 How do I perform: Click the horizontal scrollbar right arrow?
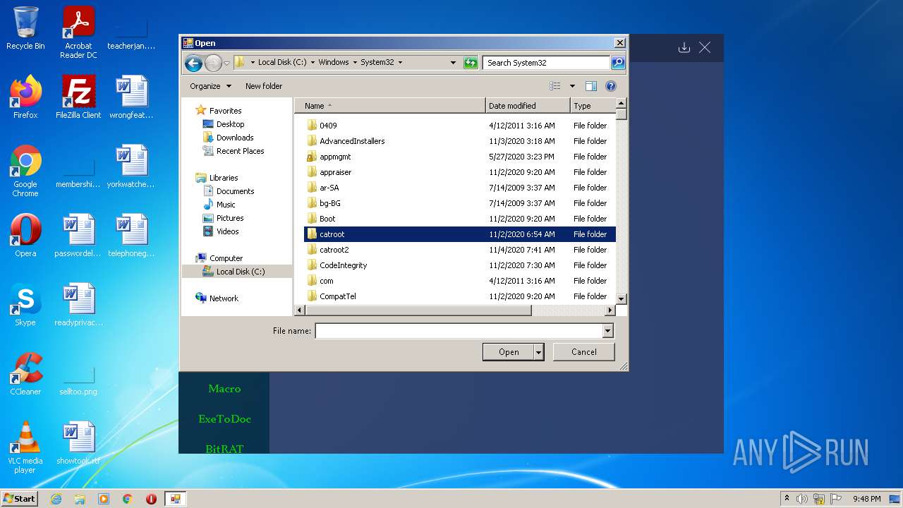610,310
